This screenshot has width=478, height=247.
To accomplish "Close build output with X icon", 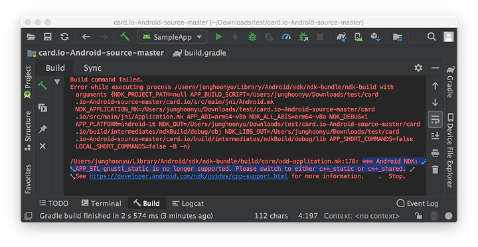I will [x=42, y=146].
